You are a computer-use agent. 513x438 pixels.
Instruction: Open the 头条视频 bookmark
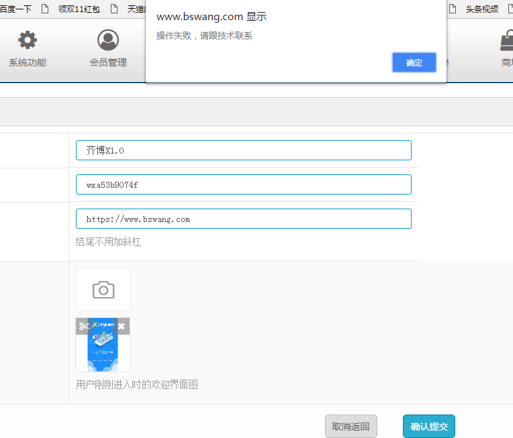click(x=481, y=9)
